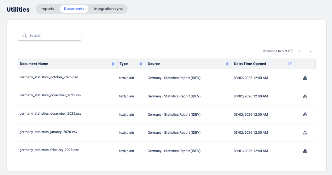Toggle Date/Time Opened sort order icon
Viewport: 332px width, 175px height.
click(x=290, y=64)
